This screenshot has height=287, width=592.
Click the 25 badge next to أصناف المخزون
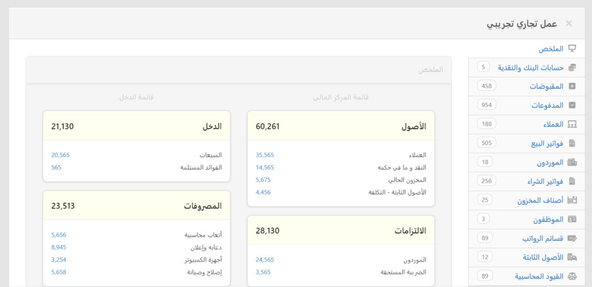[485, 200]
